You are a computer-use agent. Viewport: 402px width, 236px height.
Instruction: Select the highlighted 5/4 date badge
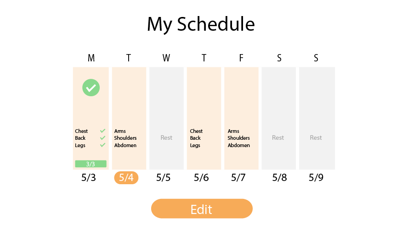[126, 178]
